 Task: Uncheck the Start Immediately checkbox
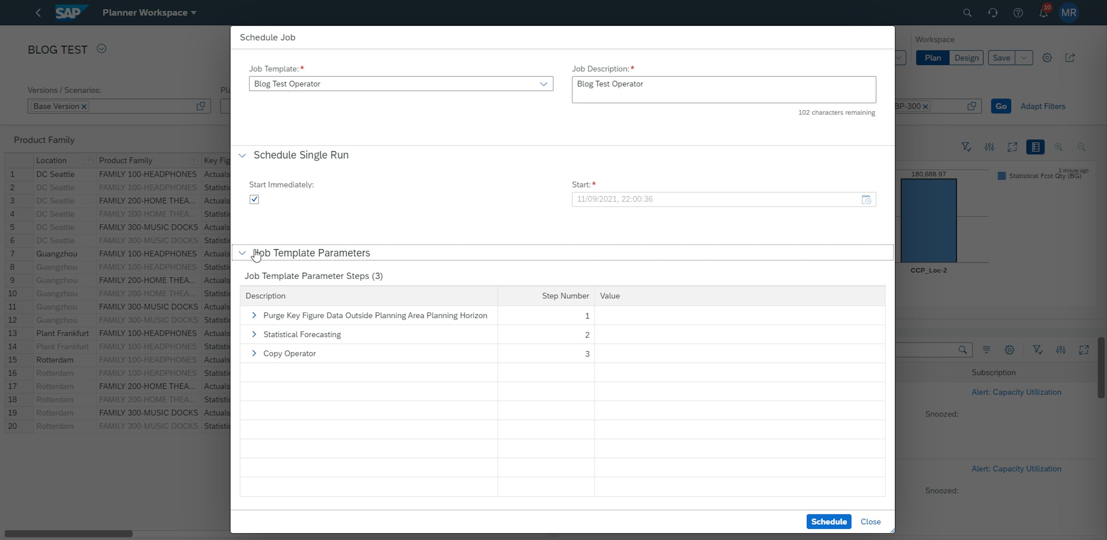click(254, 199)
